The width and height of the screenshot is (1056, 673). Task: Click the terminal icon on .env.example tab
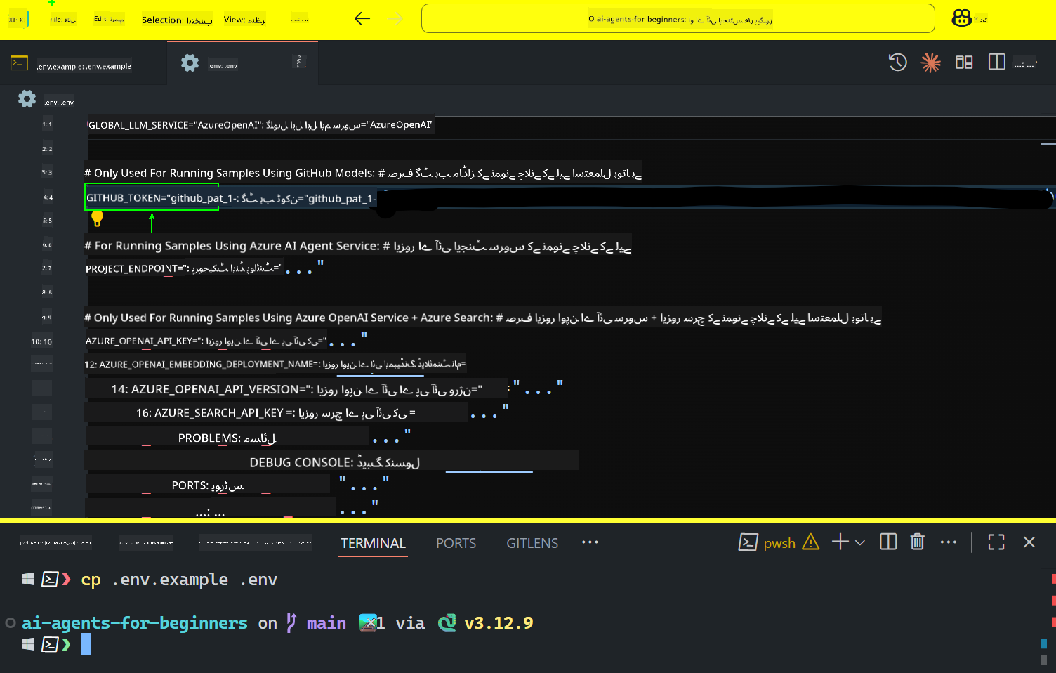click(x=19, y=63)
